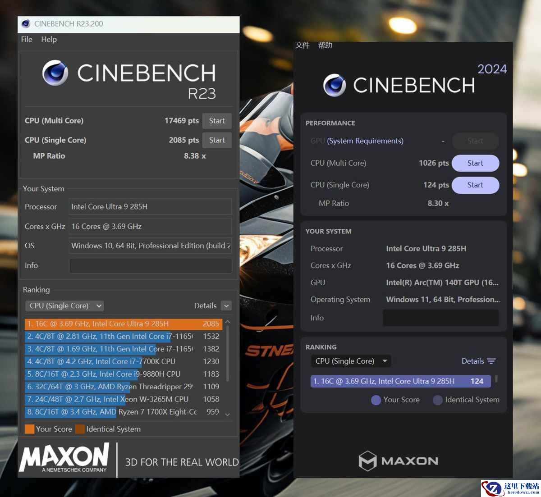Image resolution: width=541 pixels, height=497 pixels.
Task: Click 124 pts single core score in 2024
Action: tap(436, 185)
